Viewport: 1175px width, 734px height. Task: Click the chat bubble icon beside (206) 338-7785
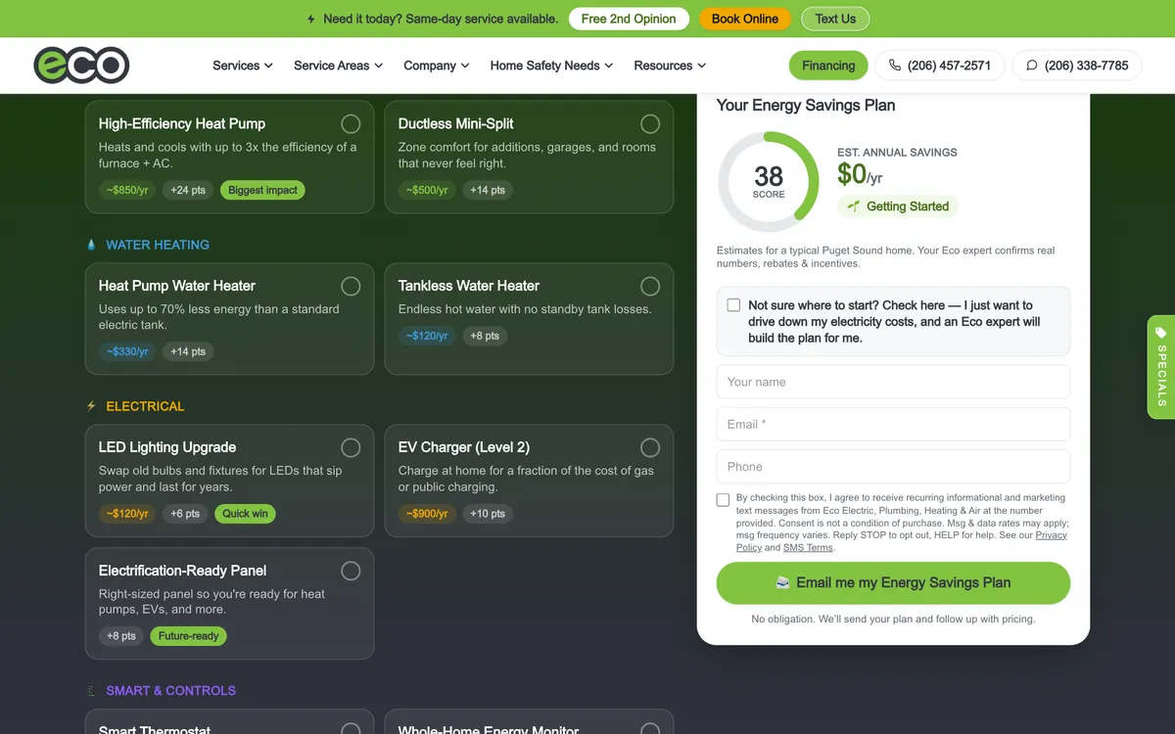point(1032,66)
